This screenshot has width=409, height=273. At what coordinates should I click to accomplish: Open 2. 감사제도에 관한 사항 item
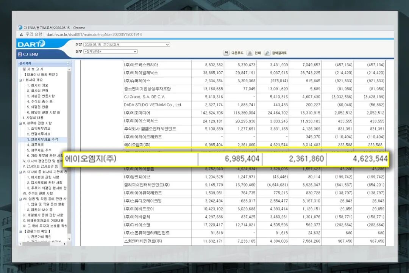point(45,183)
